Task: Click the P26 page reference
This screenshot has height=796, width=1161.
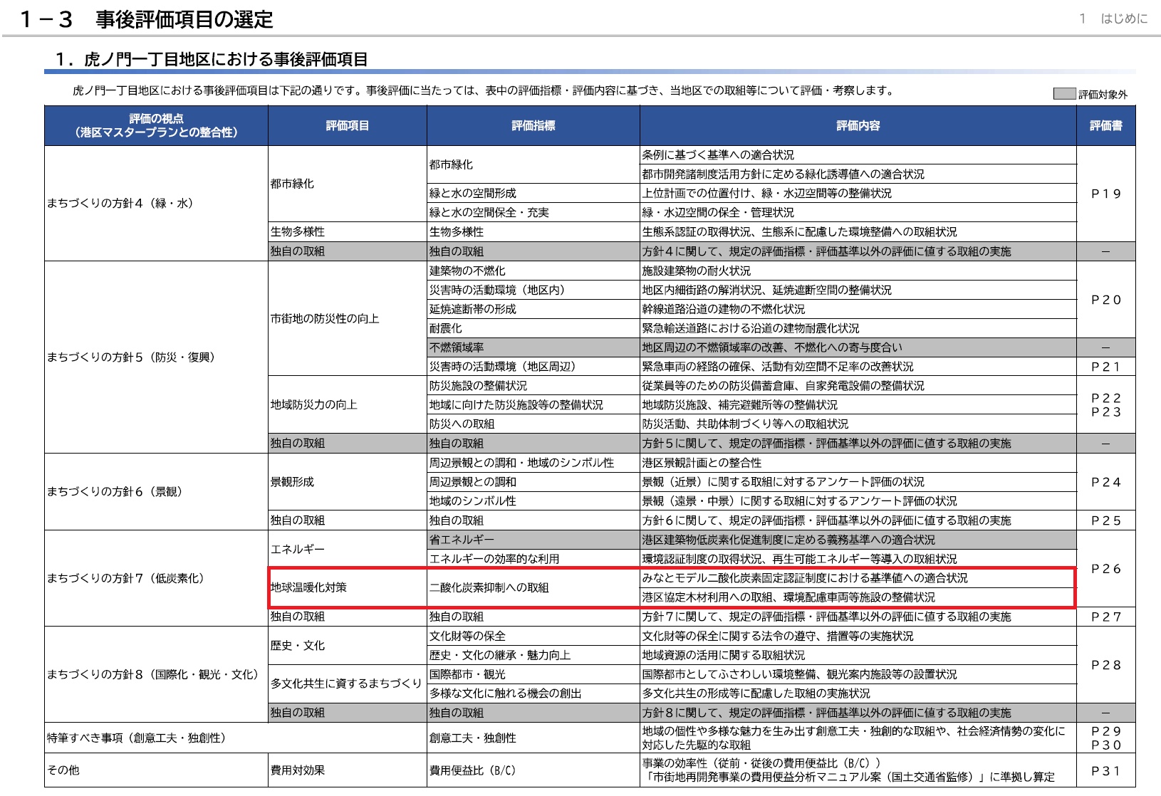Action: click(1106, 569)
